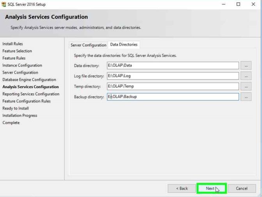The image size is (262, 197).
Task: Focus the Log file directory field
Action: (173, 76)
